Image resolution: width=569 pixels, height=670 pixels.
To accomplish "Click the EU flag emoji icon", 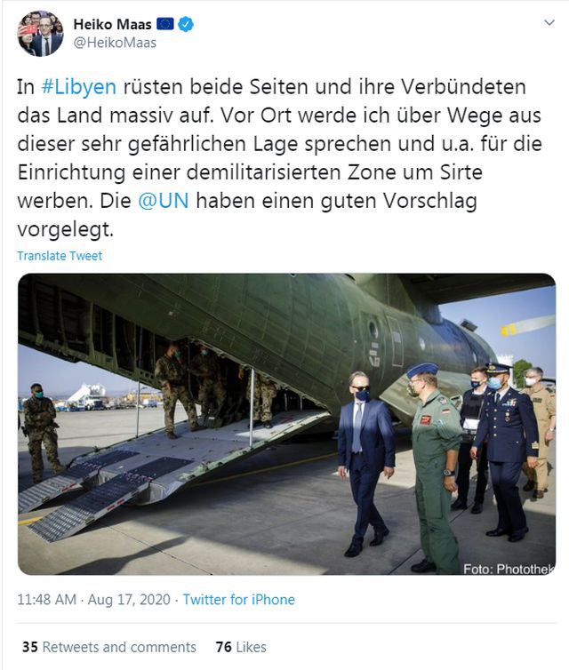I will [x=165, y=24].
